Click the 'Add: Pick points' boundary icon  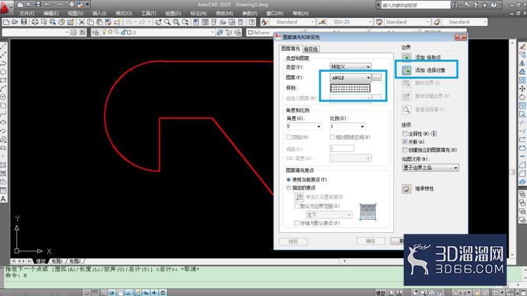(406, 57)
